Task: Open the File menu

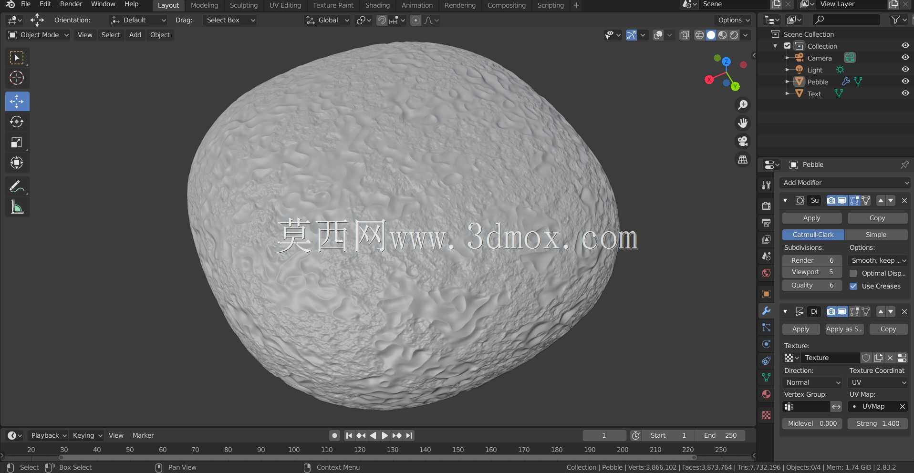Action: click(26, 4)
